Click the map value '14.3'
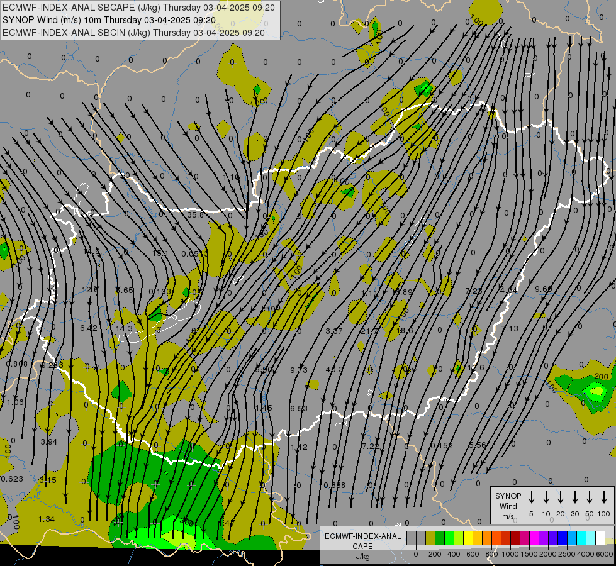The height and width of the screenshot is (566, 616). pyautogui.click(x=124, y=328)
